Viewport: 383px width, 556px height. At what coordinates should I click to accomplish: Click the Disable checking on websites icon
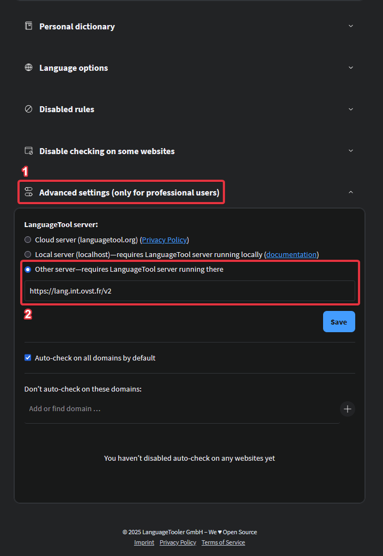29,151
